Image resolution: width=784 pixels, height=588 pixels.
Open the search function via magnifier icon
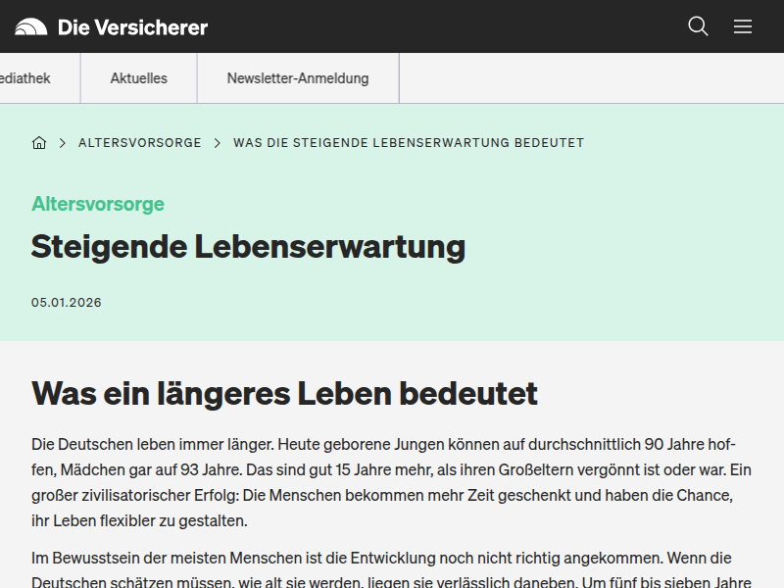[698, 26]
